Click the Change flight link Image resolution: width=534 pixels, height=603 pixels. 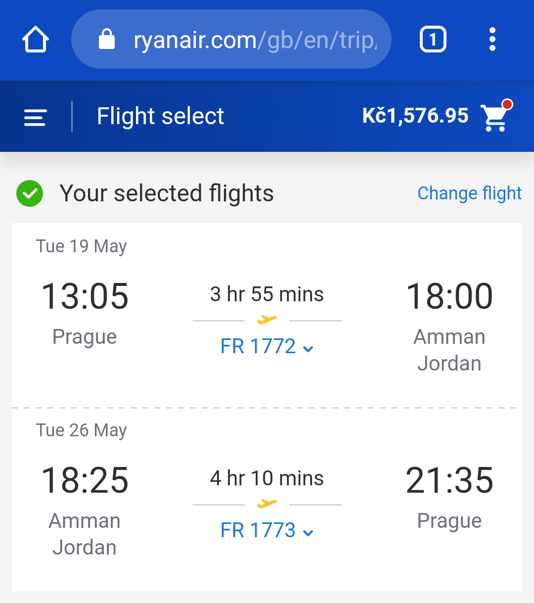pos(470,193)
